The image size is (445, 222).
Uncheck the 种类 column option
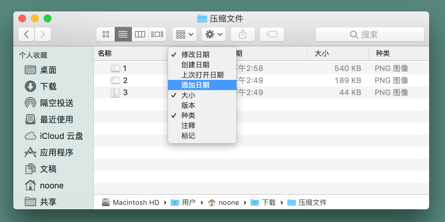188,115
